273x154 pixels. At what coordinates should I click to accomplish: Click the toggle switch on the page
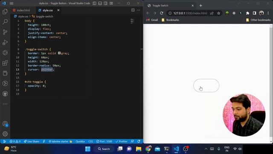point(206,86)
